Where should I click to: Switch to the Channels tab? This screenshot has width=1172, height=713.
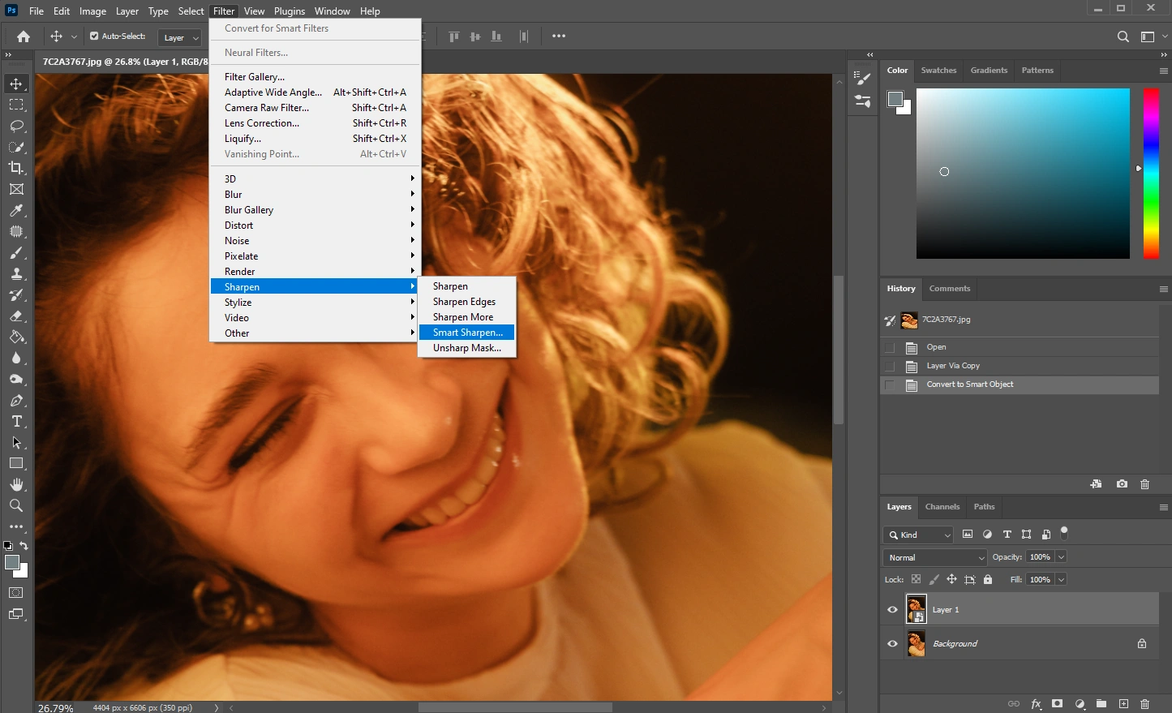(942, 507)
